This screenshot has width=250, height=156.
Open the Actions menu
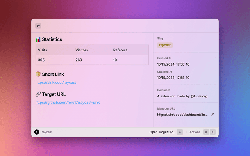click(195, 132)
